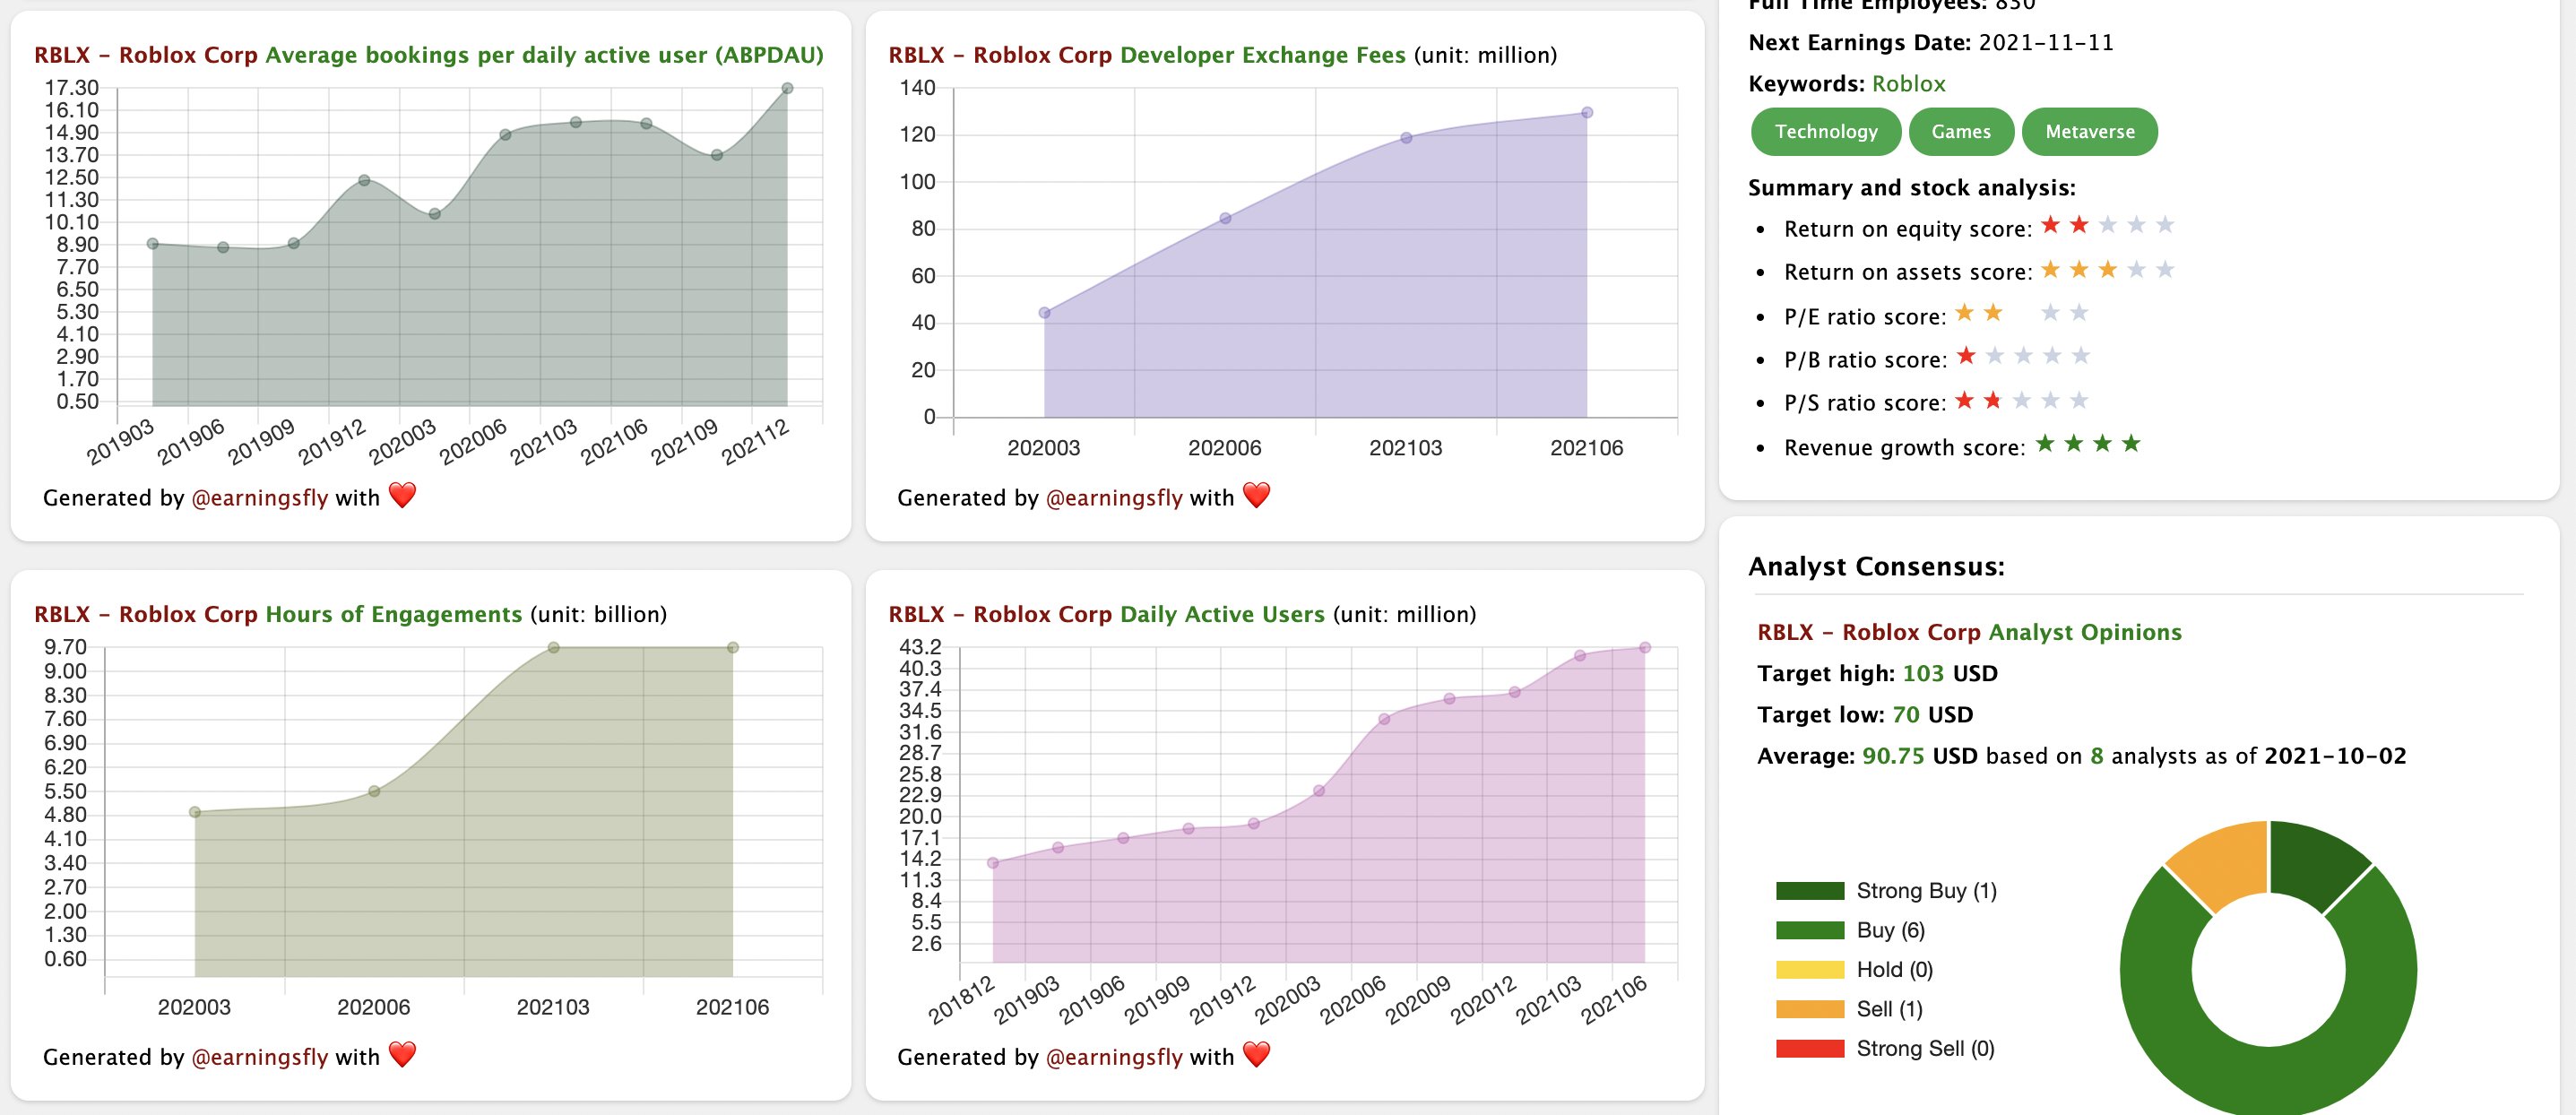This screenshot has height=1115, width=2576.
Task: Click the Games keyword tag
Action: coord(1960,132)
